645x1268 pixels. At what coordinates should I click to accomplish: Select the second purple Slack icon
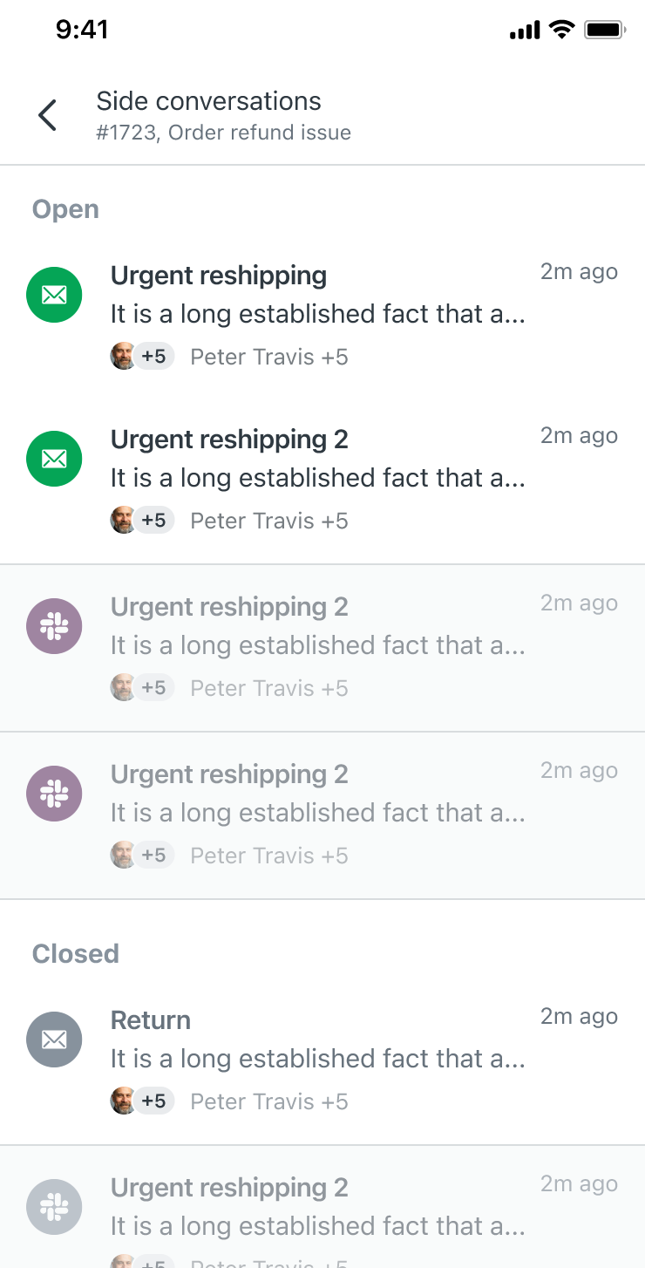pos(54,794)
